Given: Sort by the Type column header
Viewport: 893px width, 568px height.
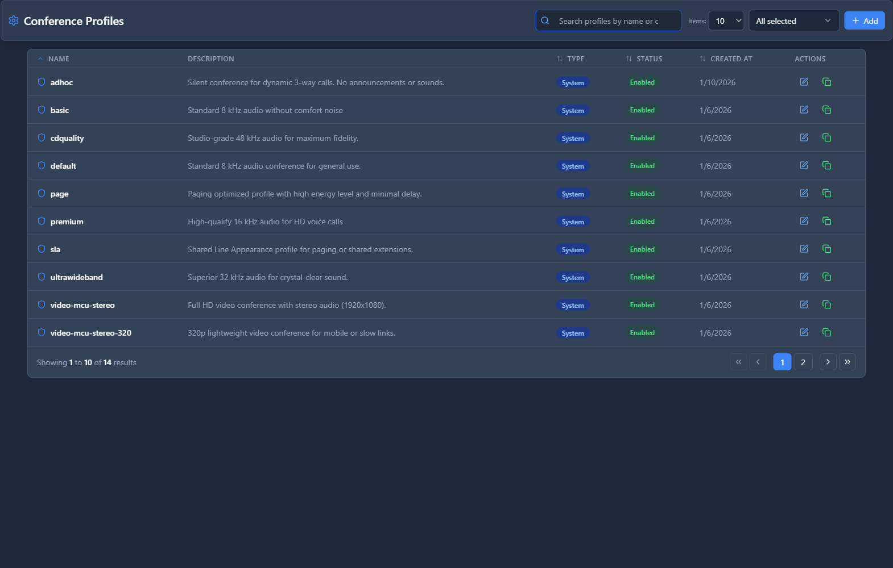Looking at the screenshot, I should (x=575, y=59).
